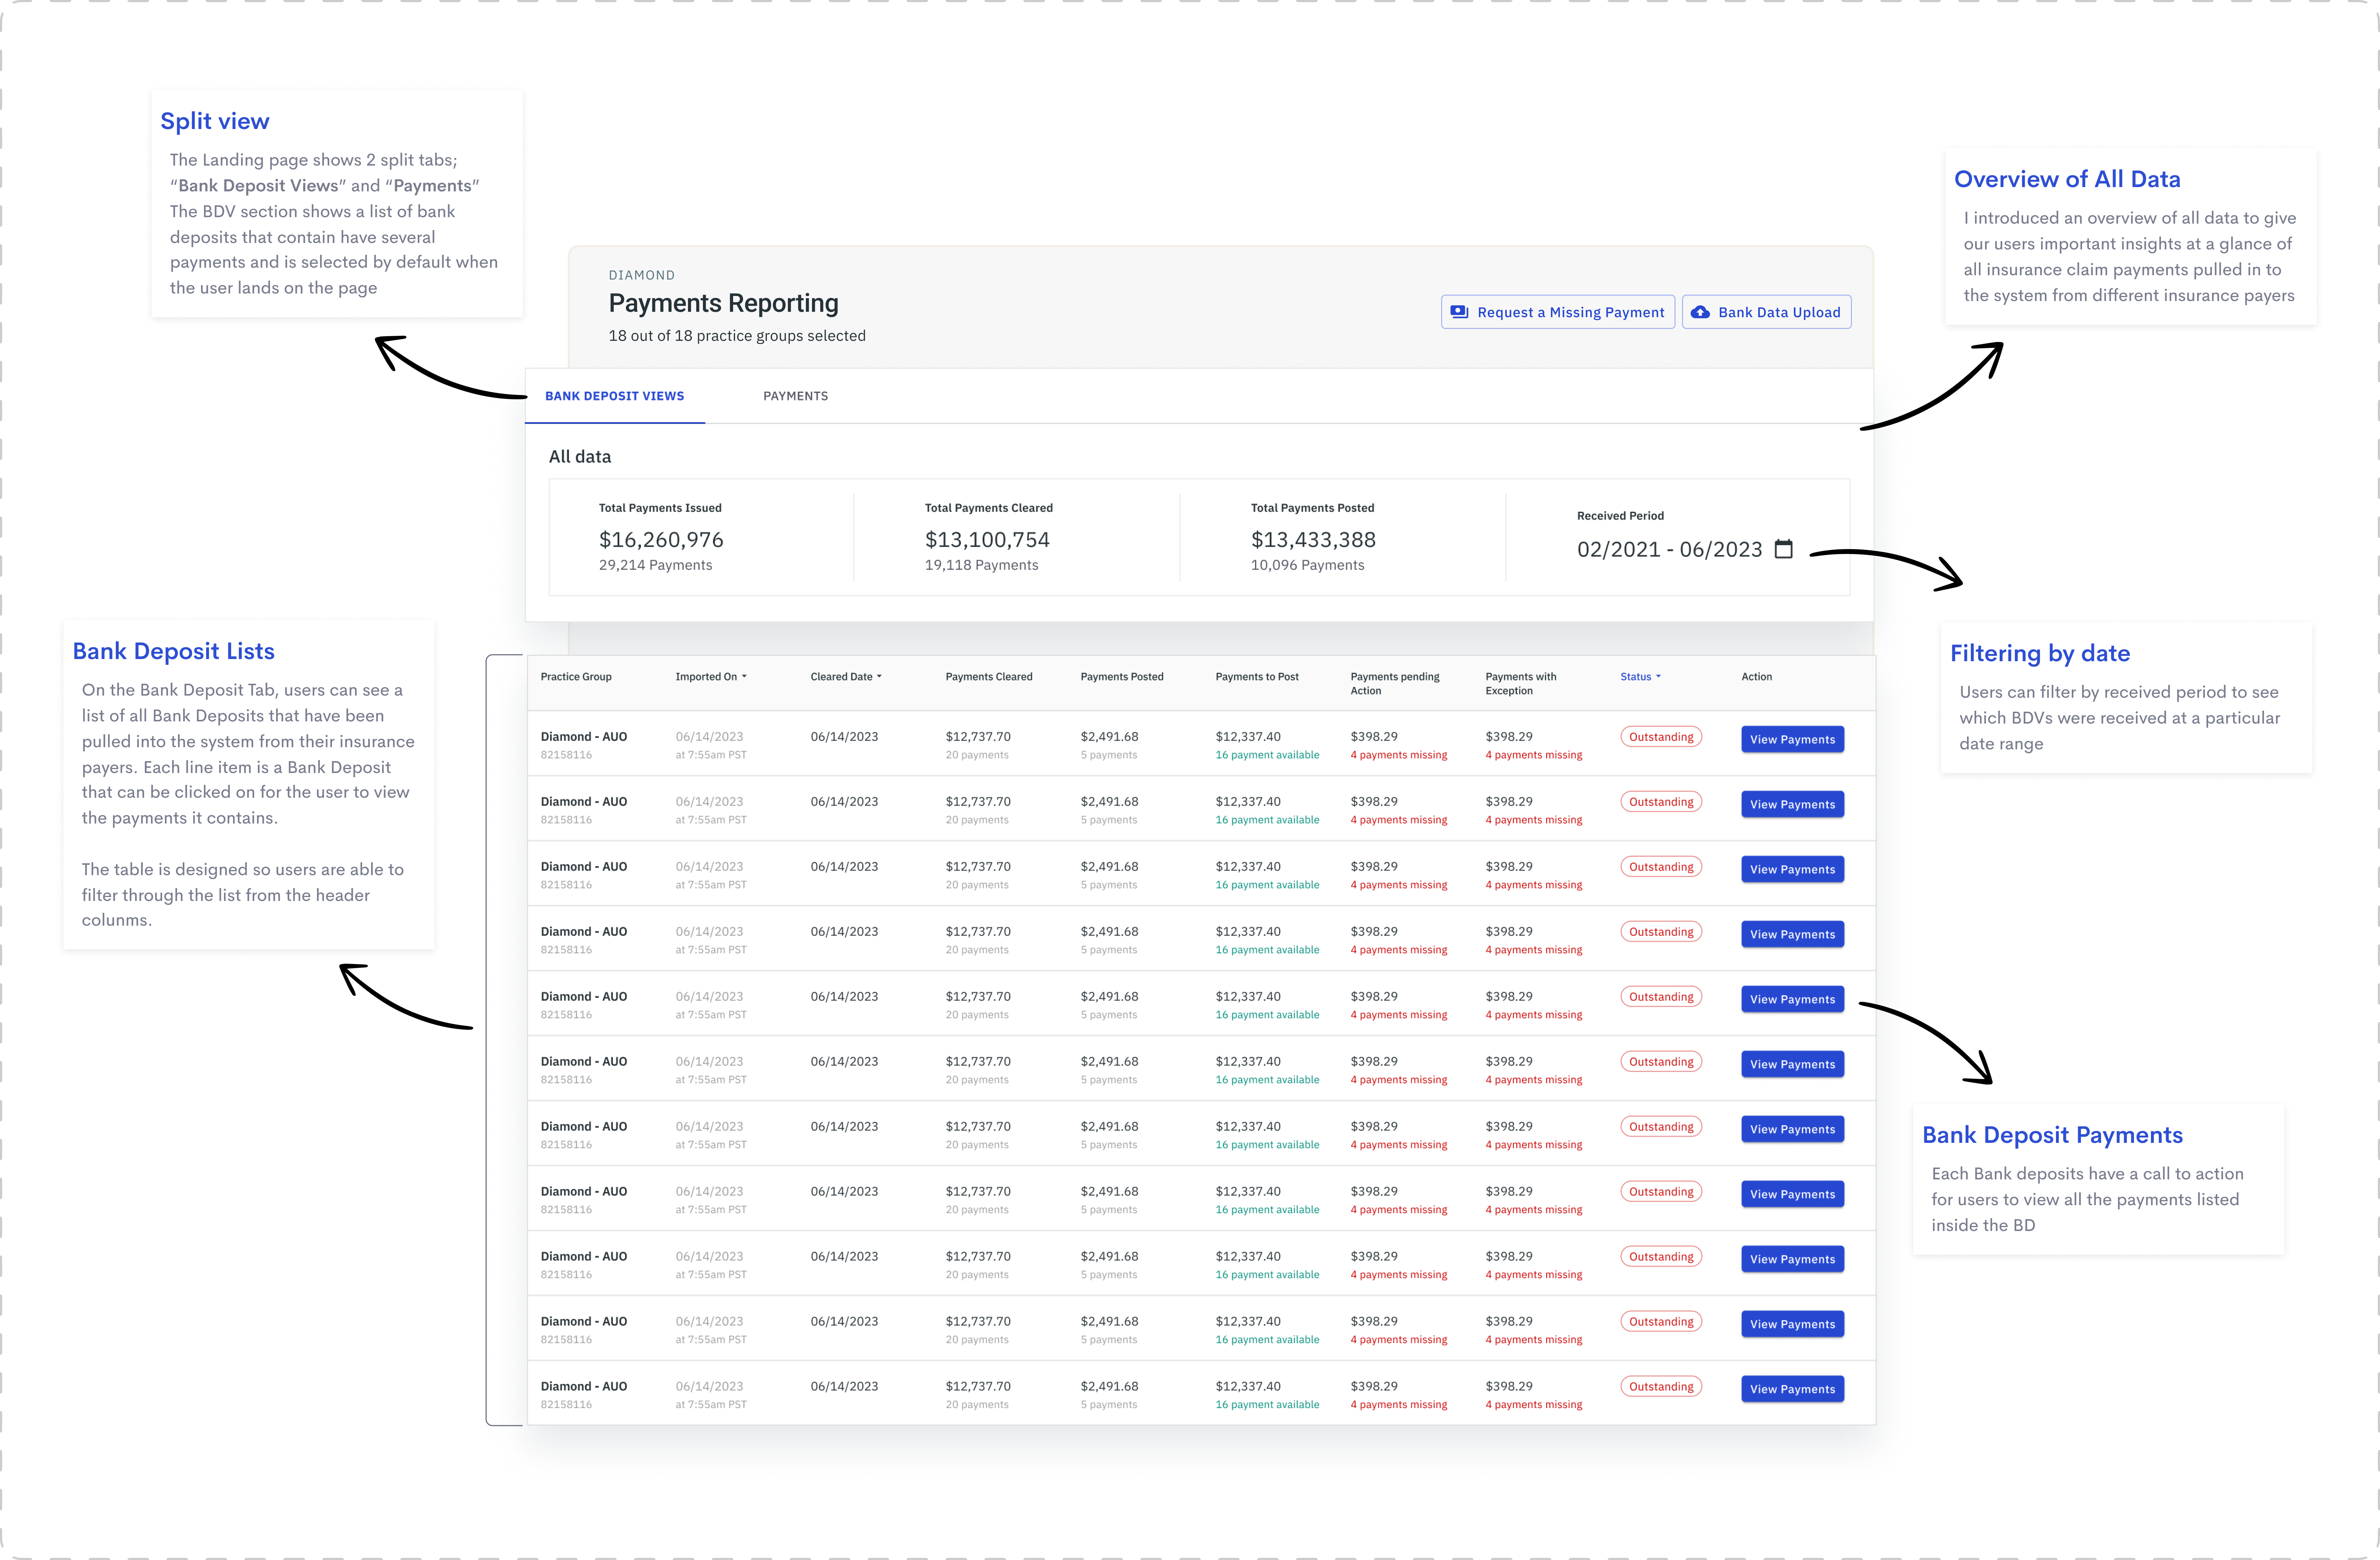Click the cloud upload icon on Bank Data Upload
2380x1560 pixels.
(1700, 312)
